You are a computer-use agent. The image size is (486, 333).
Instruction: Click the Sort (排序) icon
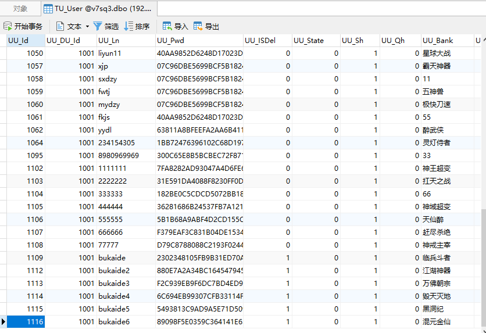tap(128, 26)
